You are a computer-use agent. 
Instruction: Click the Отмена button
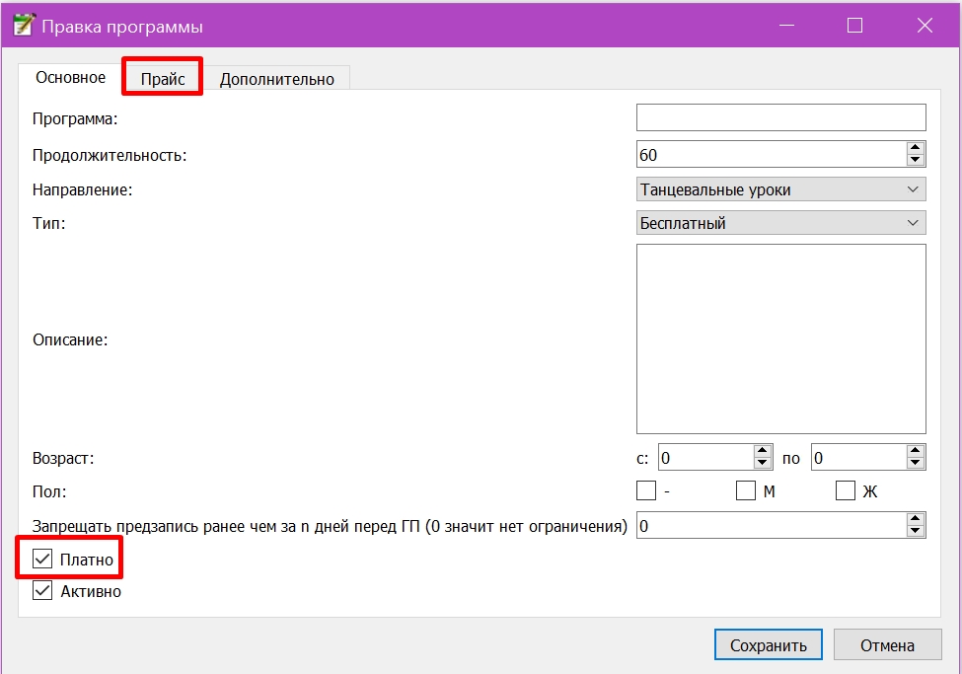(x=887, y=645)
